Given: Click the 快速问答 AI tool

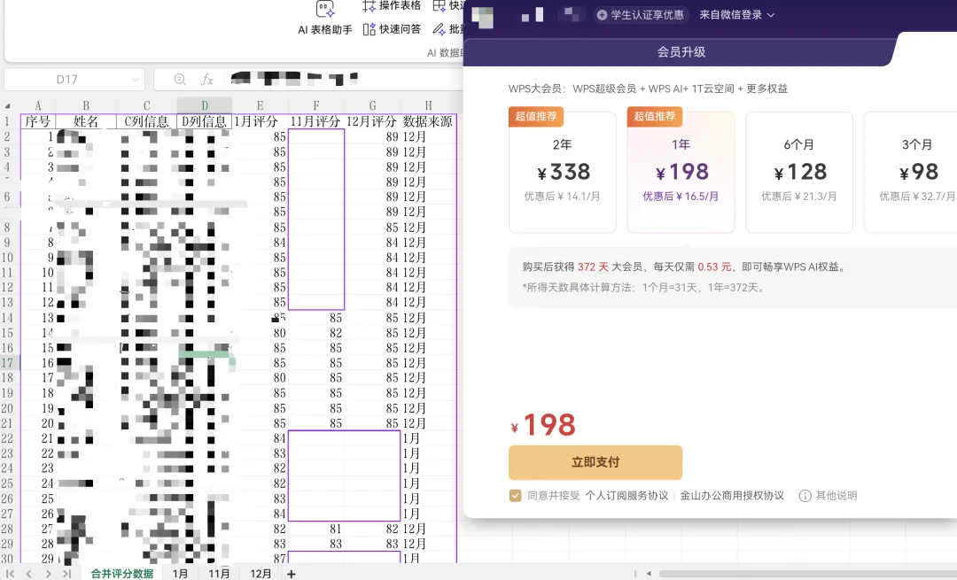Looking at the screenshot, I should click(x=392, y=29).
